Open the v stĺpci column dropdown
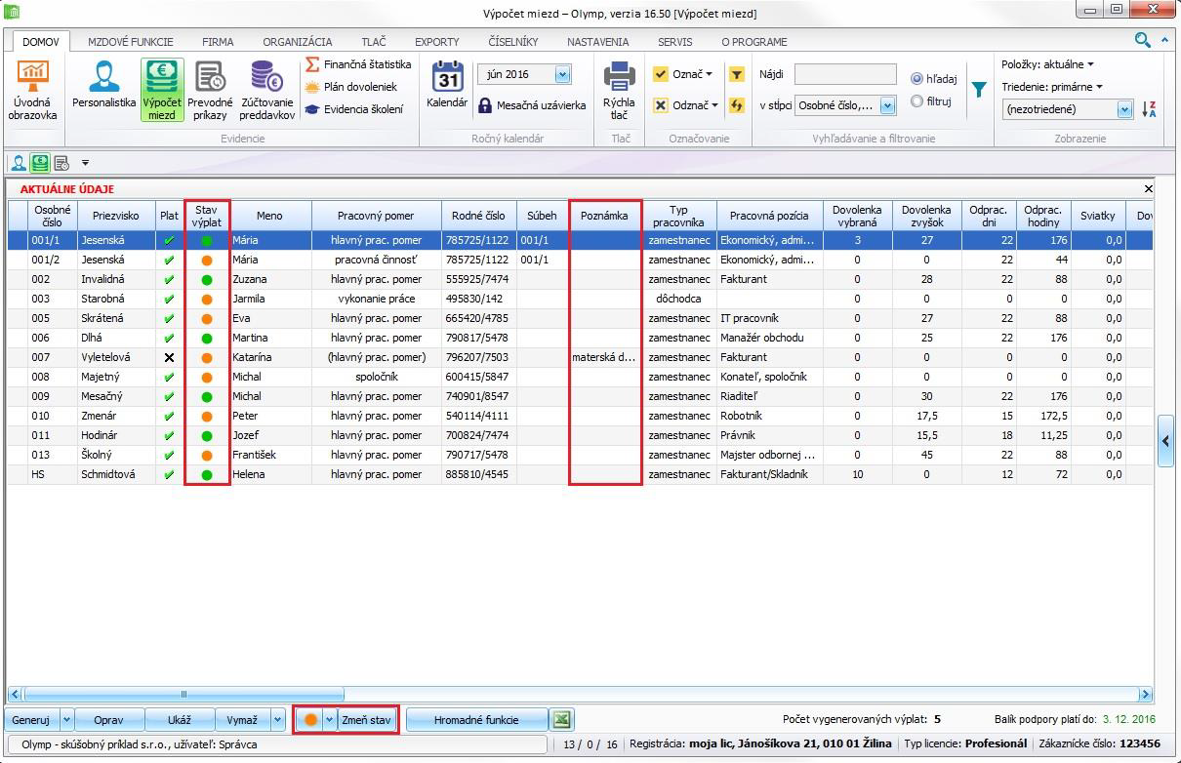The height and width of the screenshot is (763, 1181). tap(887, 105)
